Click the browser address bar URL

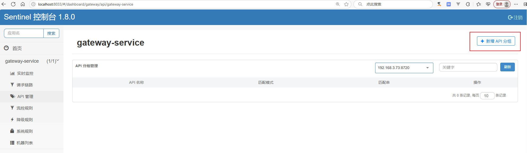[85, 4]
